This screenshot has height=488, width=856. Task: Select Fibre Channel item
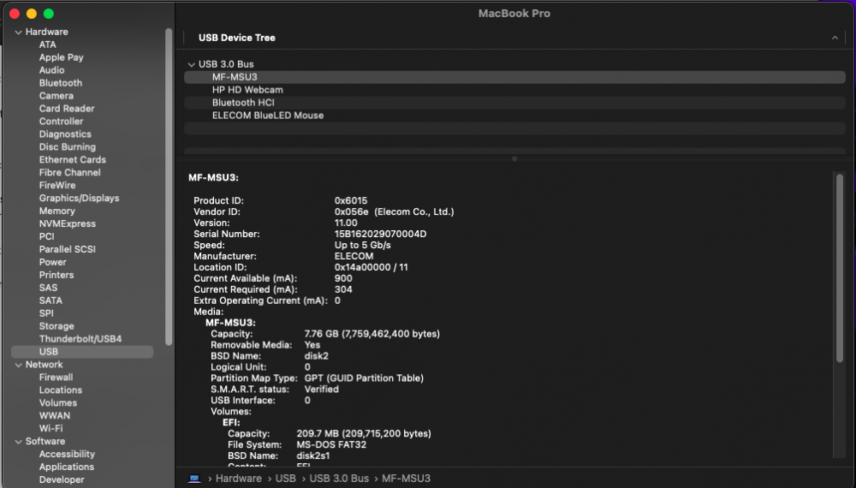pos(70,172)
